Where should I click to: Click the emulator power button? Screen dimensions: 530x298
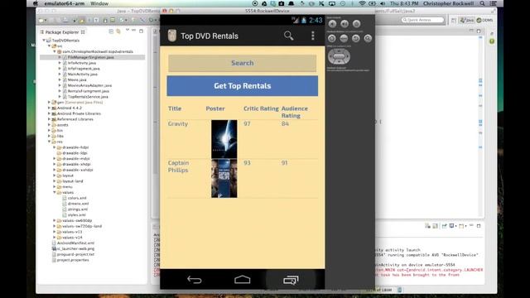(x=356, y=24)
